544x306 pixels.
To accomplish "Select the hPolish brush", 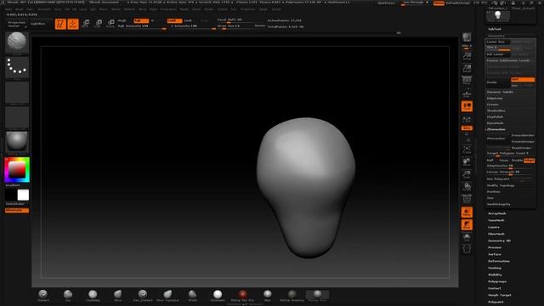I will pos(193,296).
